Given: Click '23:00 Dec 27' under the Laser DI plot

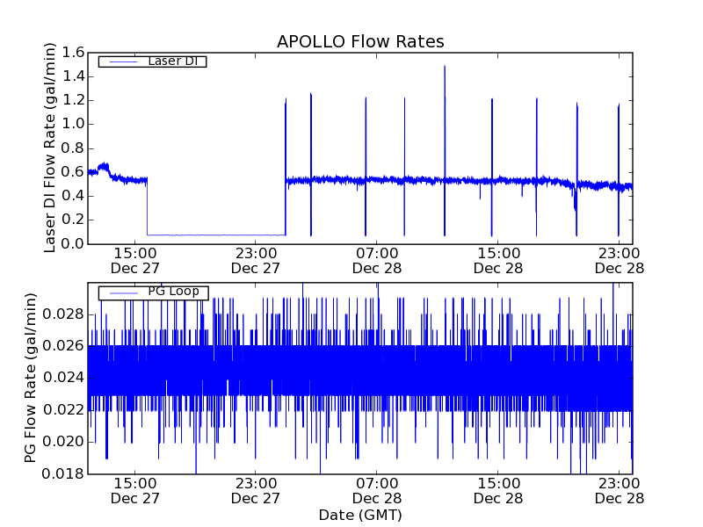Looking at the screenshot, I should click(256, 261).
